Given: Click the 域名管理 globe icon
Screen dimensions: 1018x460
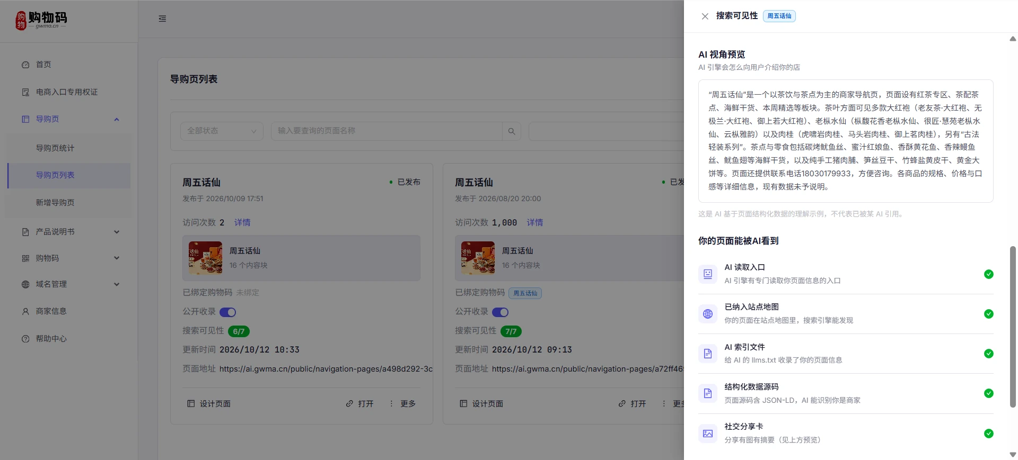Looking at the screenshot, I should 25,284.
